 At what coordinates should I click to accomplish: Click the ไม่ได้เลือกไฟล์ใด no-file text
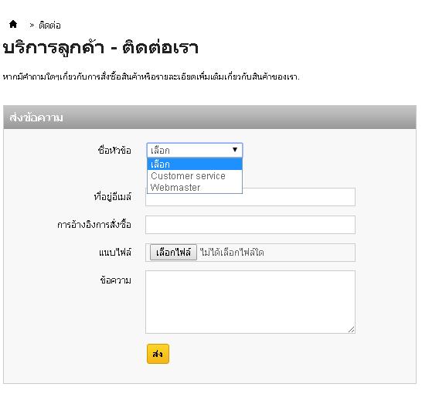pyautogui.click(x=232, y=253)
